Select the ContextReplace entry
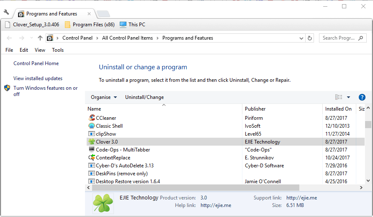373x217 pixels. (x=226, y=158)
